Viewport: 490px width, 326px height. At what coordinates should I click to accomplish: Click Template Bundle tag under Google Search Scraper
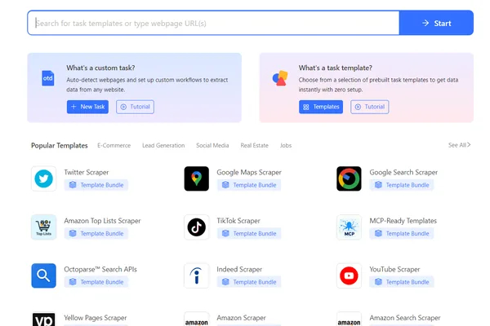(402, 185)
